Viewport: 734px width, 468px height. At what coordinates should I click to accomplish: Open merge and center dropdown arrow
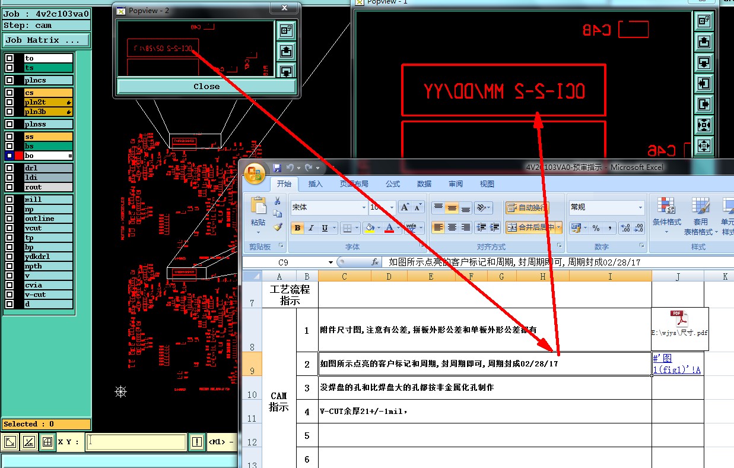(x=560, y=227)
